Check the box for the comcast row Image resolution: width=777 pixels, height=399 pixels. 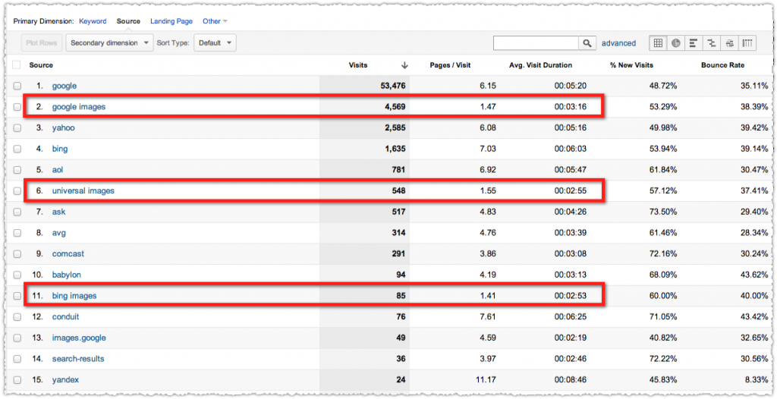[x=17, y=254]
